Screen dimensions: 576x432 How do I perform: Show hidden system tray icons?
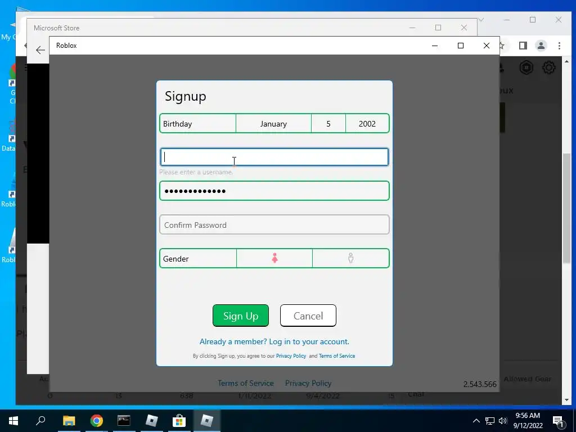476,421
